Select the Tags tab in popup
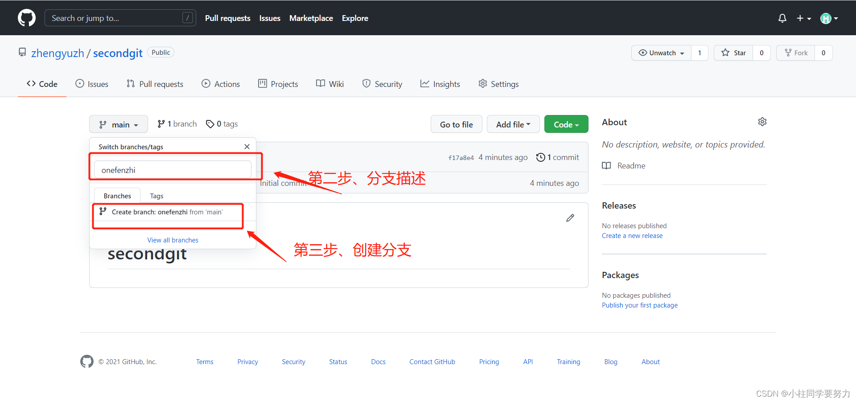Screen dimensions: 856x402 156,196
